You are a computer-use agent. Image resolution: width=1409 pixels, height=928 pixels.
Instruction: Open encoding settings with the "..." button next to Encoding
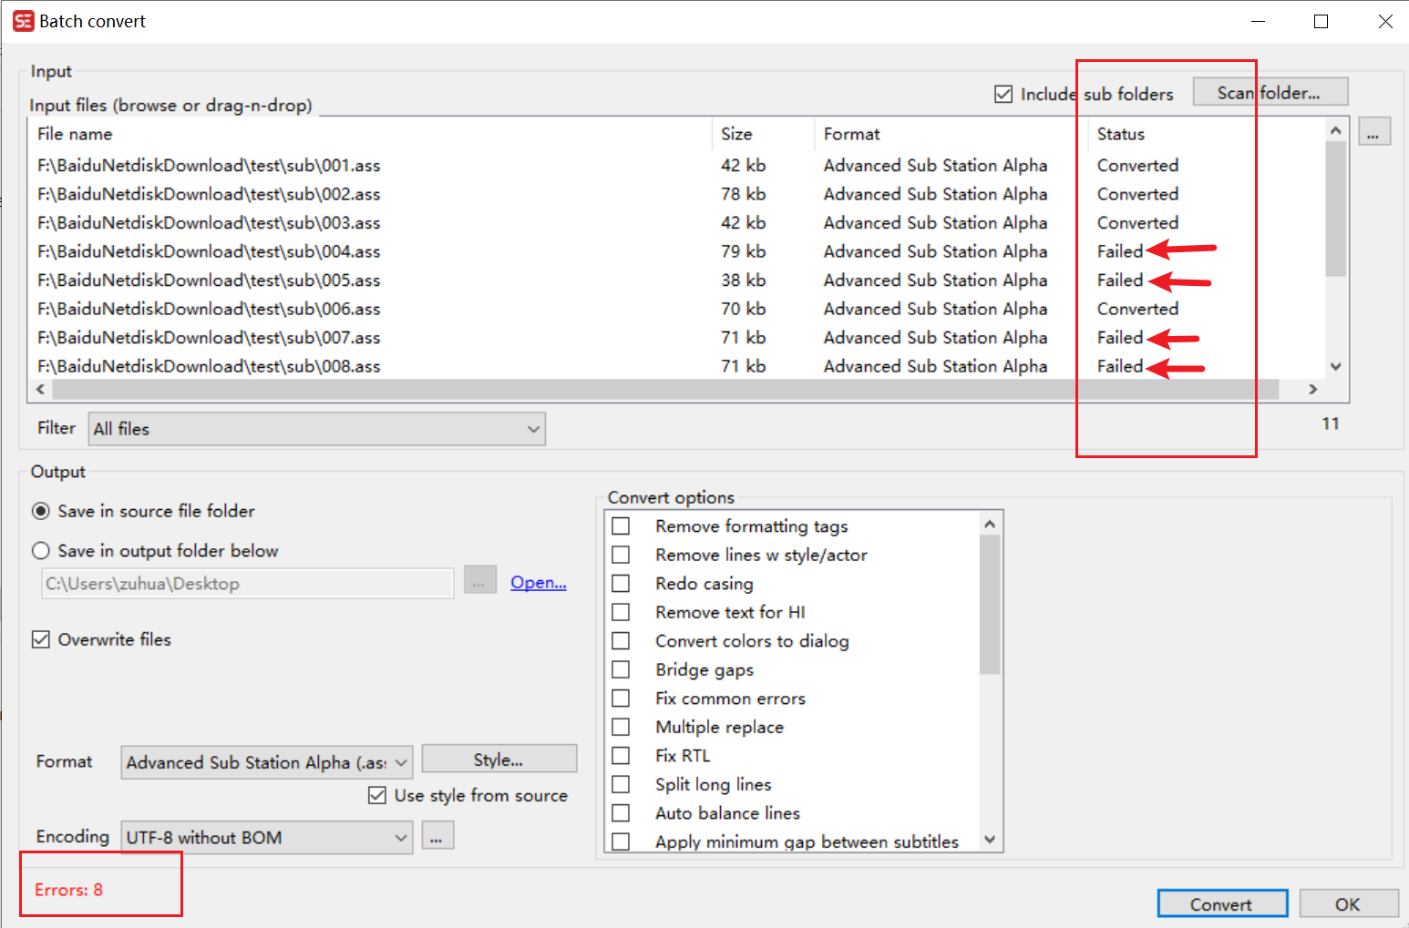pos(437,835)
